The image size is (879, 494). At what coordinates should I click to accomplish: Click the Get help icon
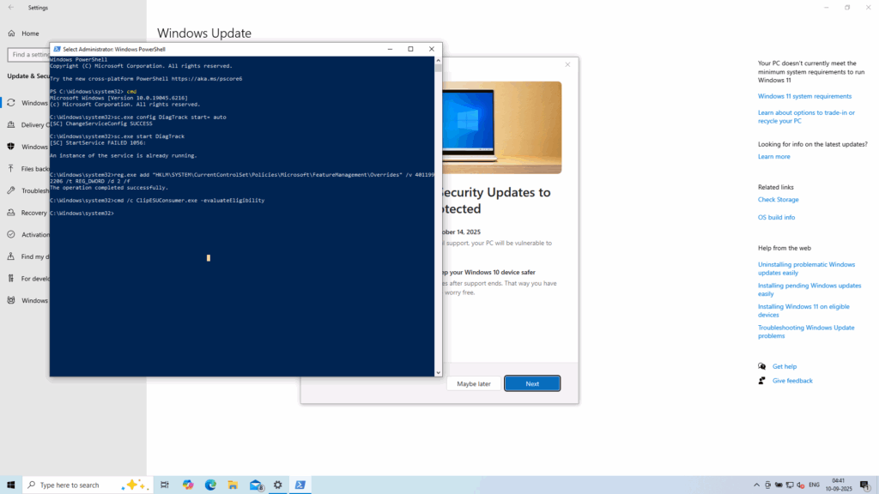761,366
